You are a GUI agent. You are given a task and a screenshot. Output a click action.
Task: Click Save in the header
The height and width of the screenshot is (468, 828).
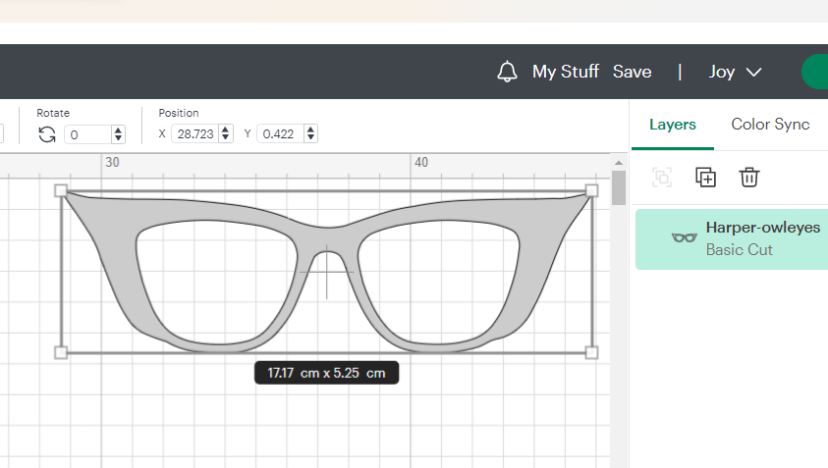(632, 72)
